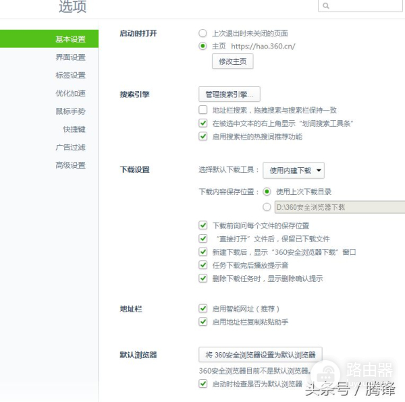Click the search magnifier icon
The image size is (405, 402).
tap(326, 5)
